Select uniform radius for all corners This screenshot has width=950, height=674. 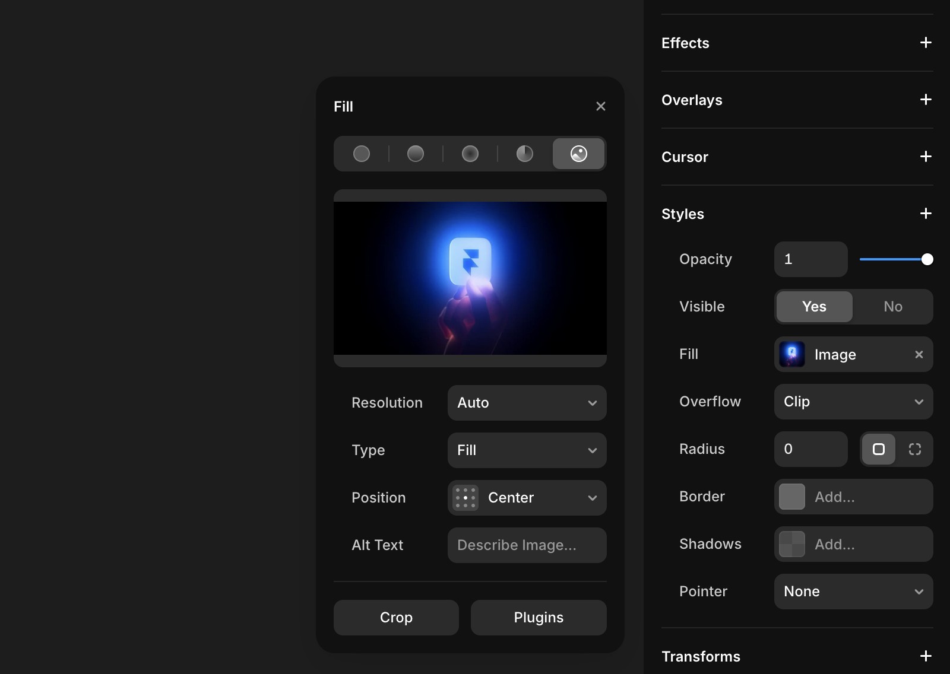pos(879,449)
